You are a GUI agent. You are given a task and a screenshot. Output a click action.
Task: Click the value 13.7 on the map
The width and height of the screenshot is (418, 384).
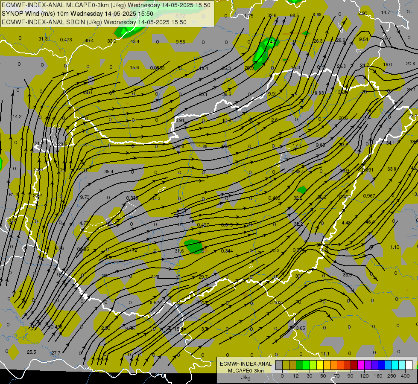(x=203, y=329)
